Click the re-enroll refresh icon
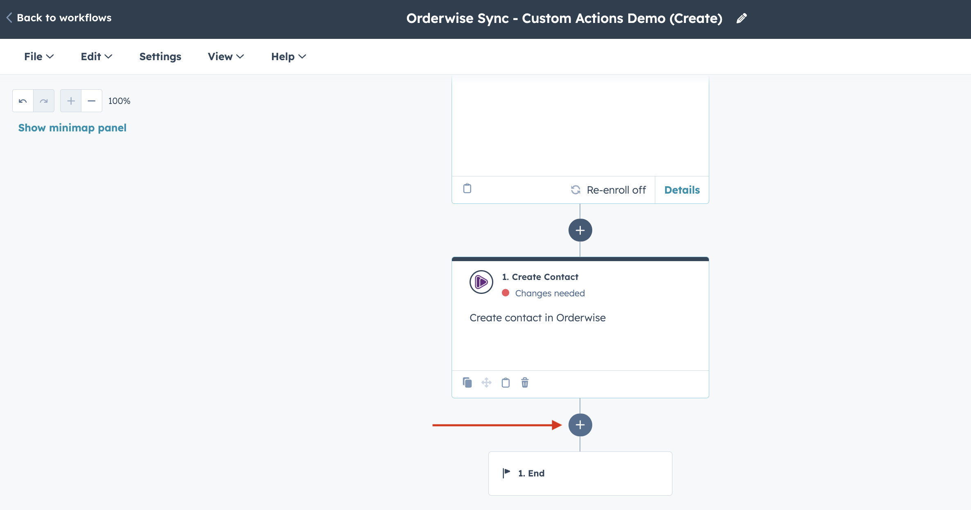The height and width of the screenshot is (510, 971). tap(575, 190)
